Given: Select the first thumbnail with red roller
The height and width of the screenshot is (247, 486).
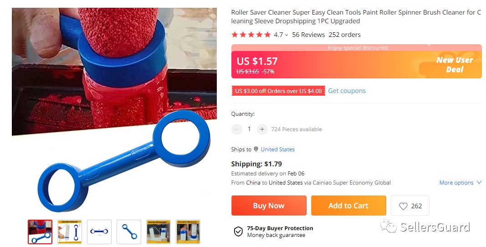Looking at the screenshot, I should 40,232.
